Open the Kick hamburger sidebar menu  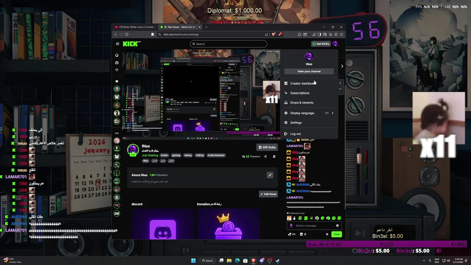(117, 44)
